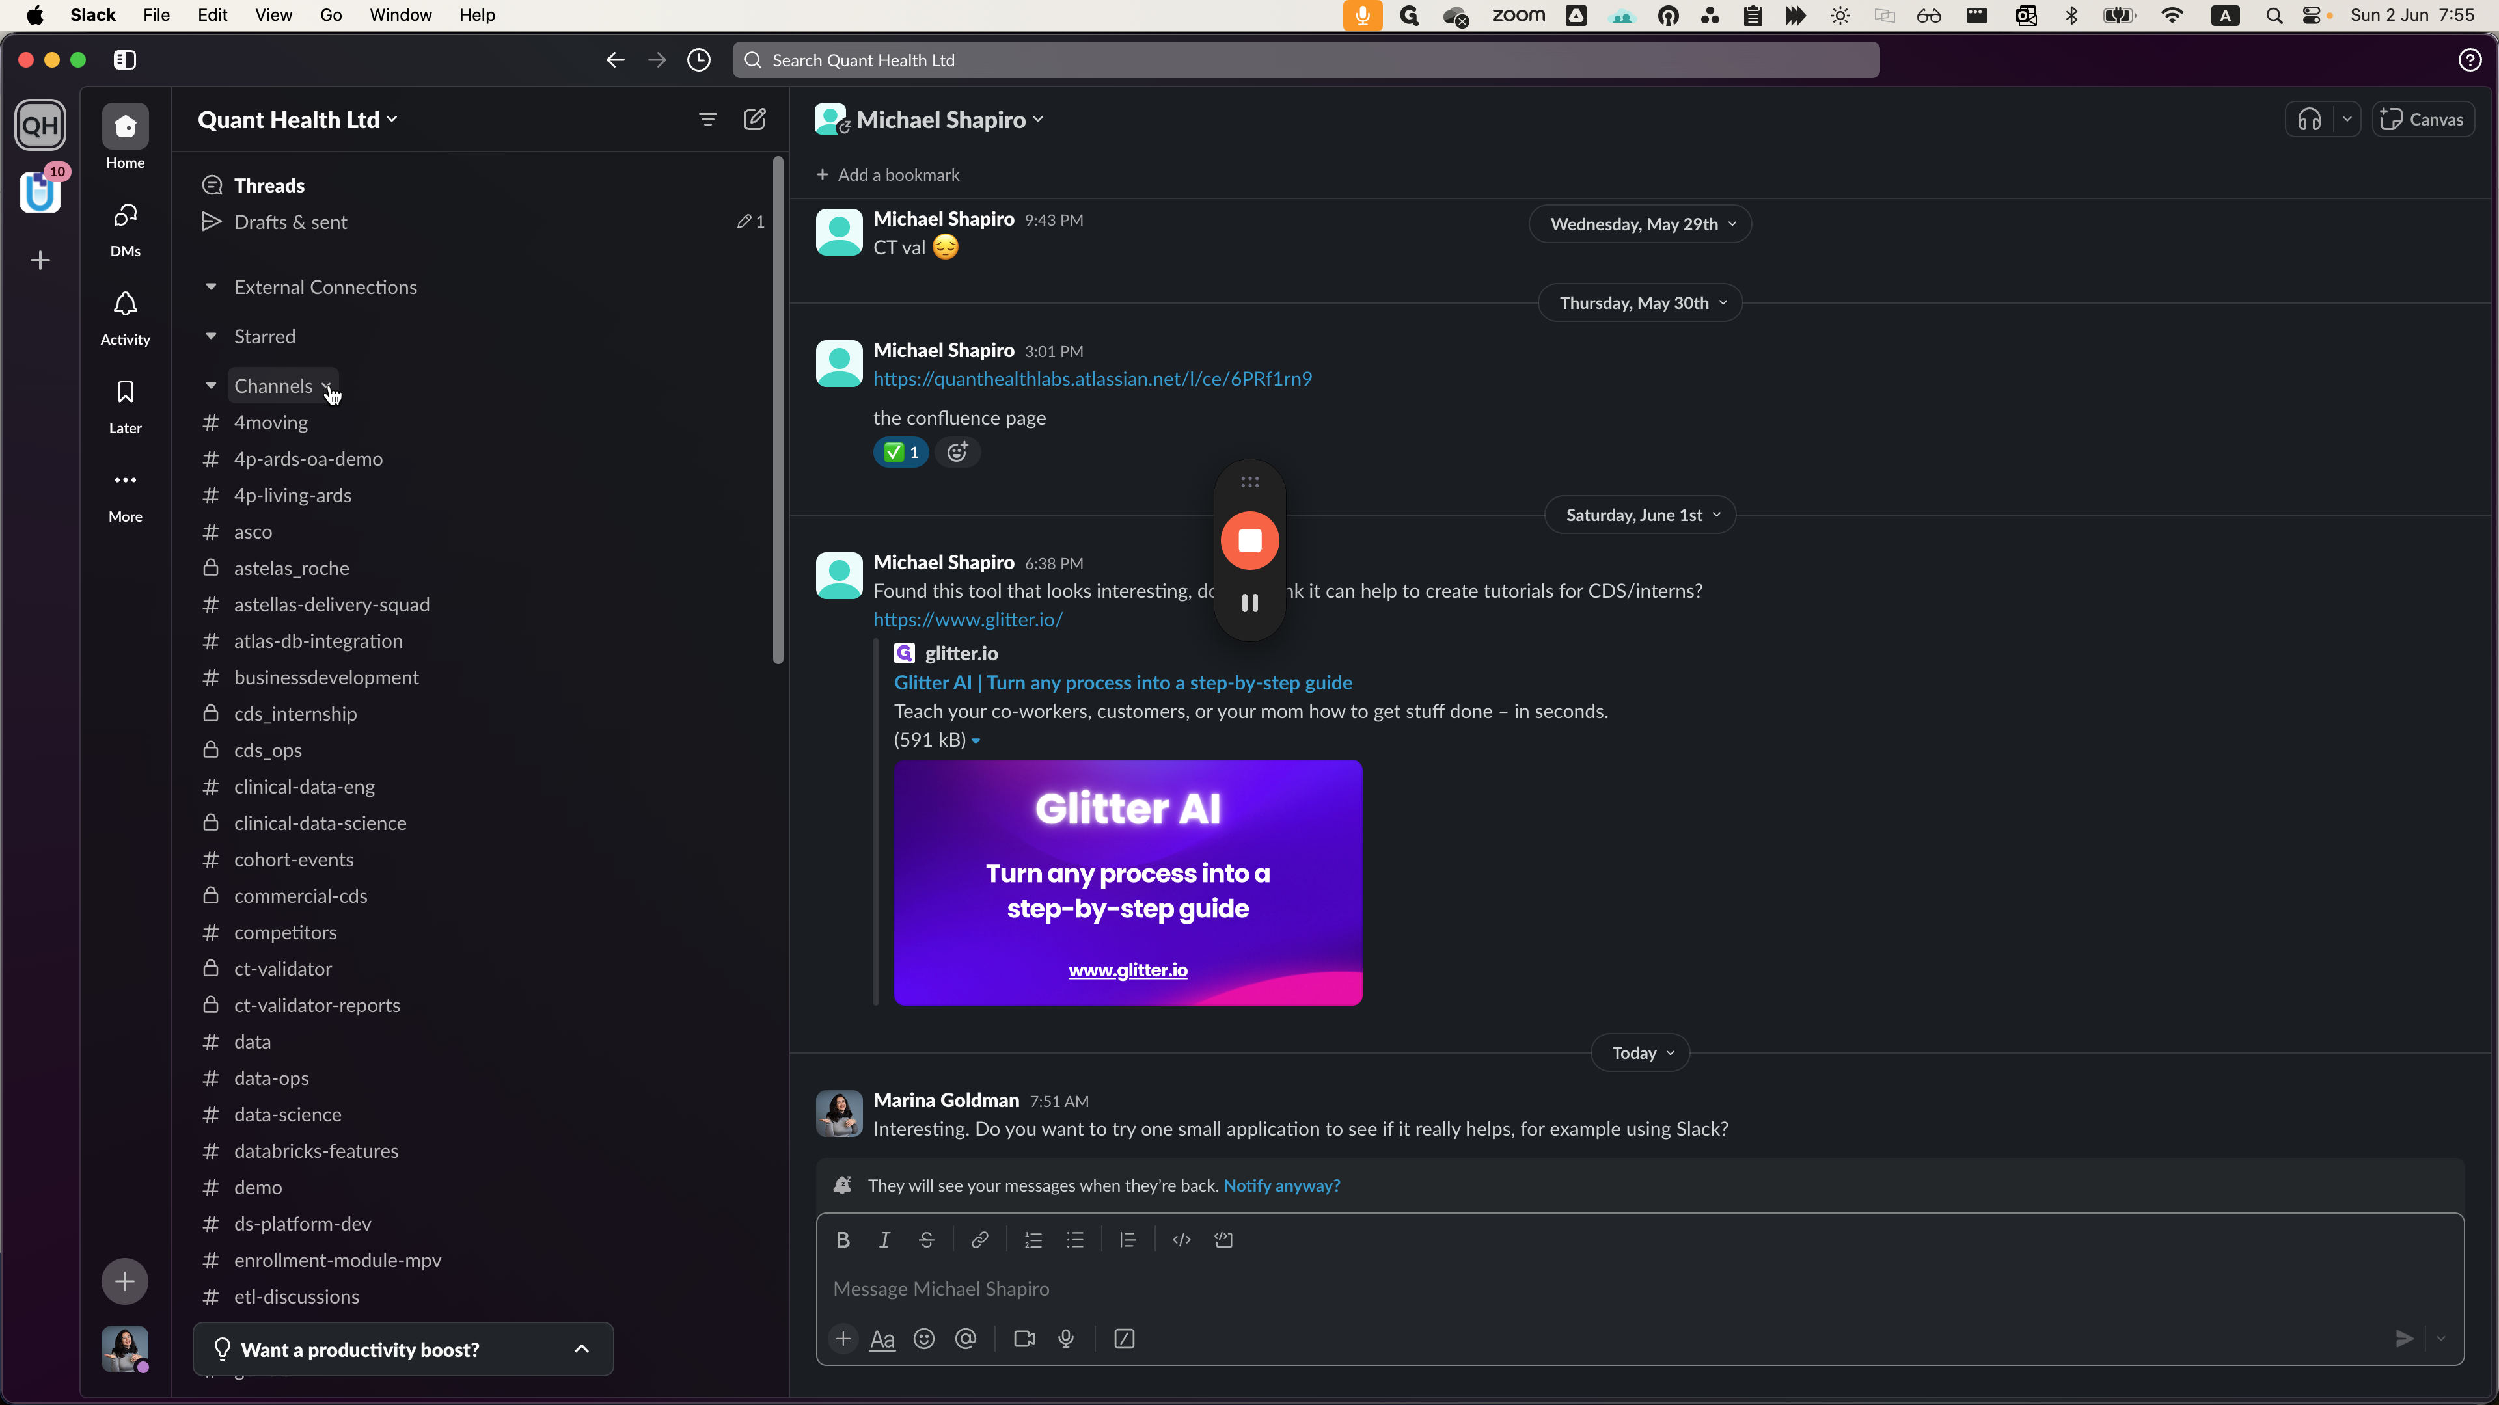Toggle strikethrough formatting in composer
Image resolution: width=2499 pixels, height=1405 pixels.
point(927,1240)
